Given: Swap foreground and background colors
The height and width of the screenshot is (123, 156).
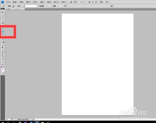Looking at the screenshot, I should (x=4, y=67).
